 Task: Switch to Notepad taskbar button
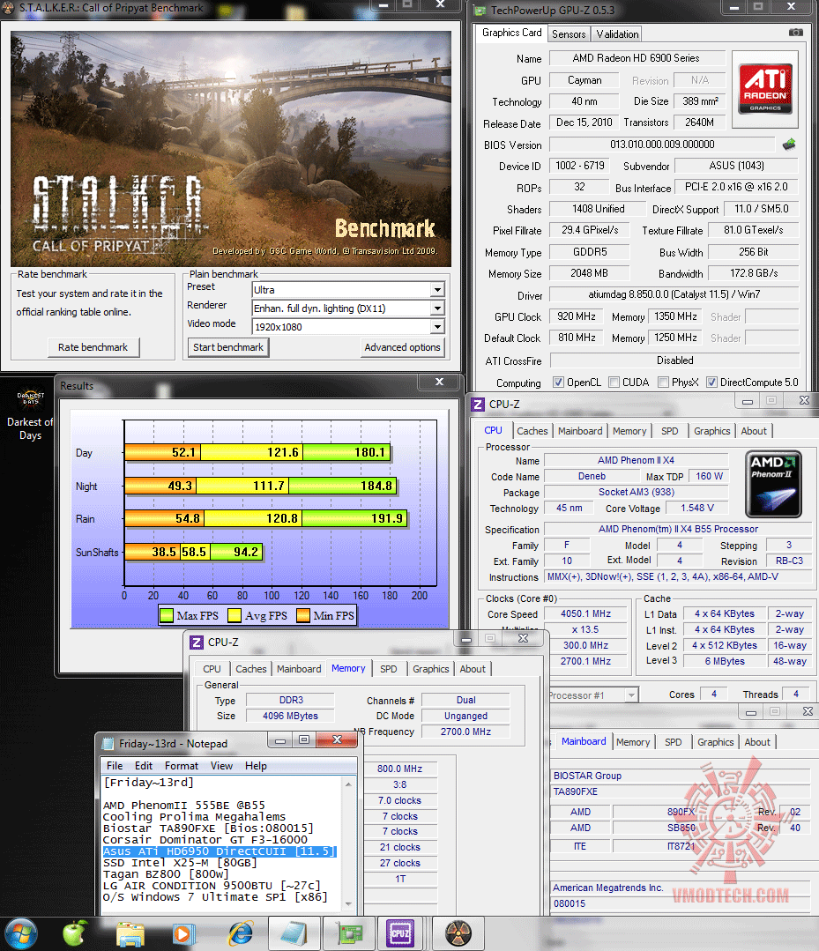tap(294, 934)
